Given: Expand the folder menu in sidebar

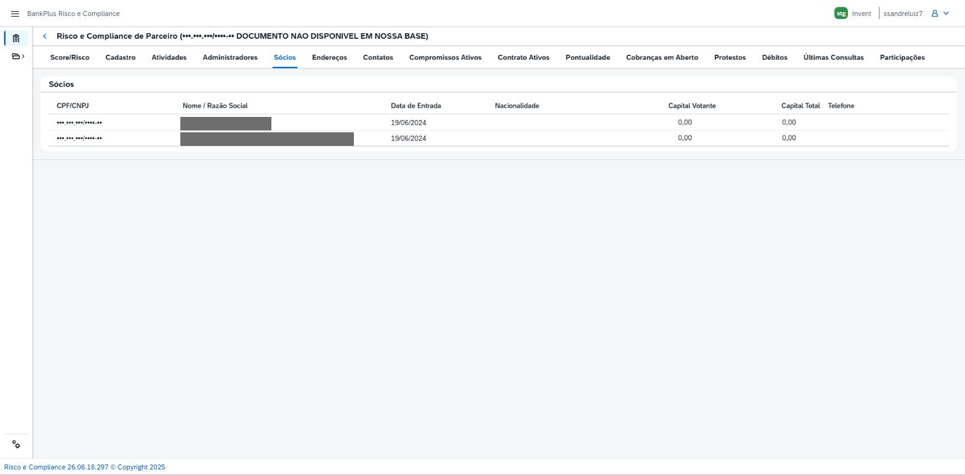Looking at the screenshot, I should click(x=18, y=57).
